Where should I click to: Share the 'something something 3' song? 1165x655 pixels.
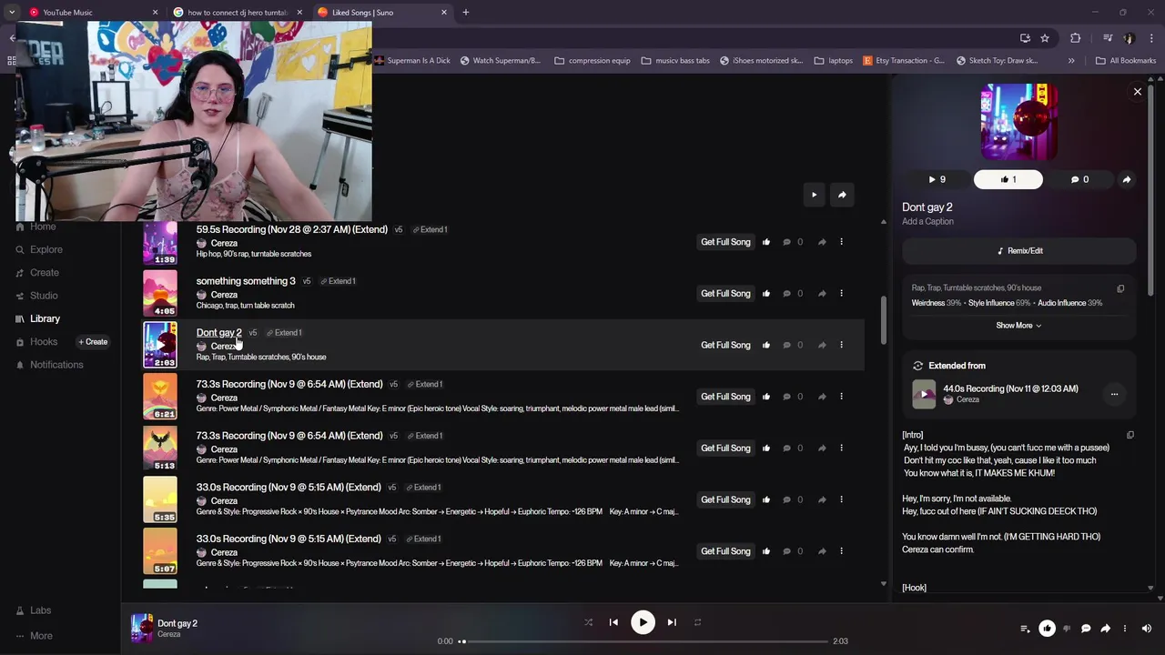822,294
